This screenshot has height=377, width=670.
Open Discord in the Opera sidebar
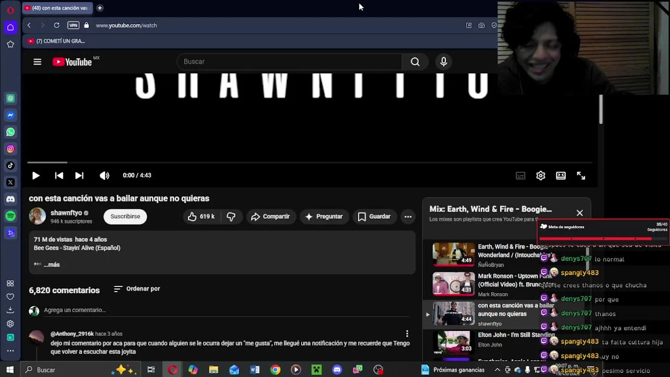pyautogui.click(x=10, y=199)
